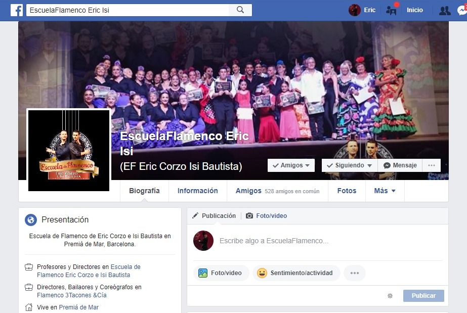Expand the Más tab menu

coord(385,191)
